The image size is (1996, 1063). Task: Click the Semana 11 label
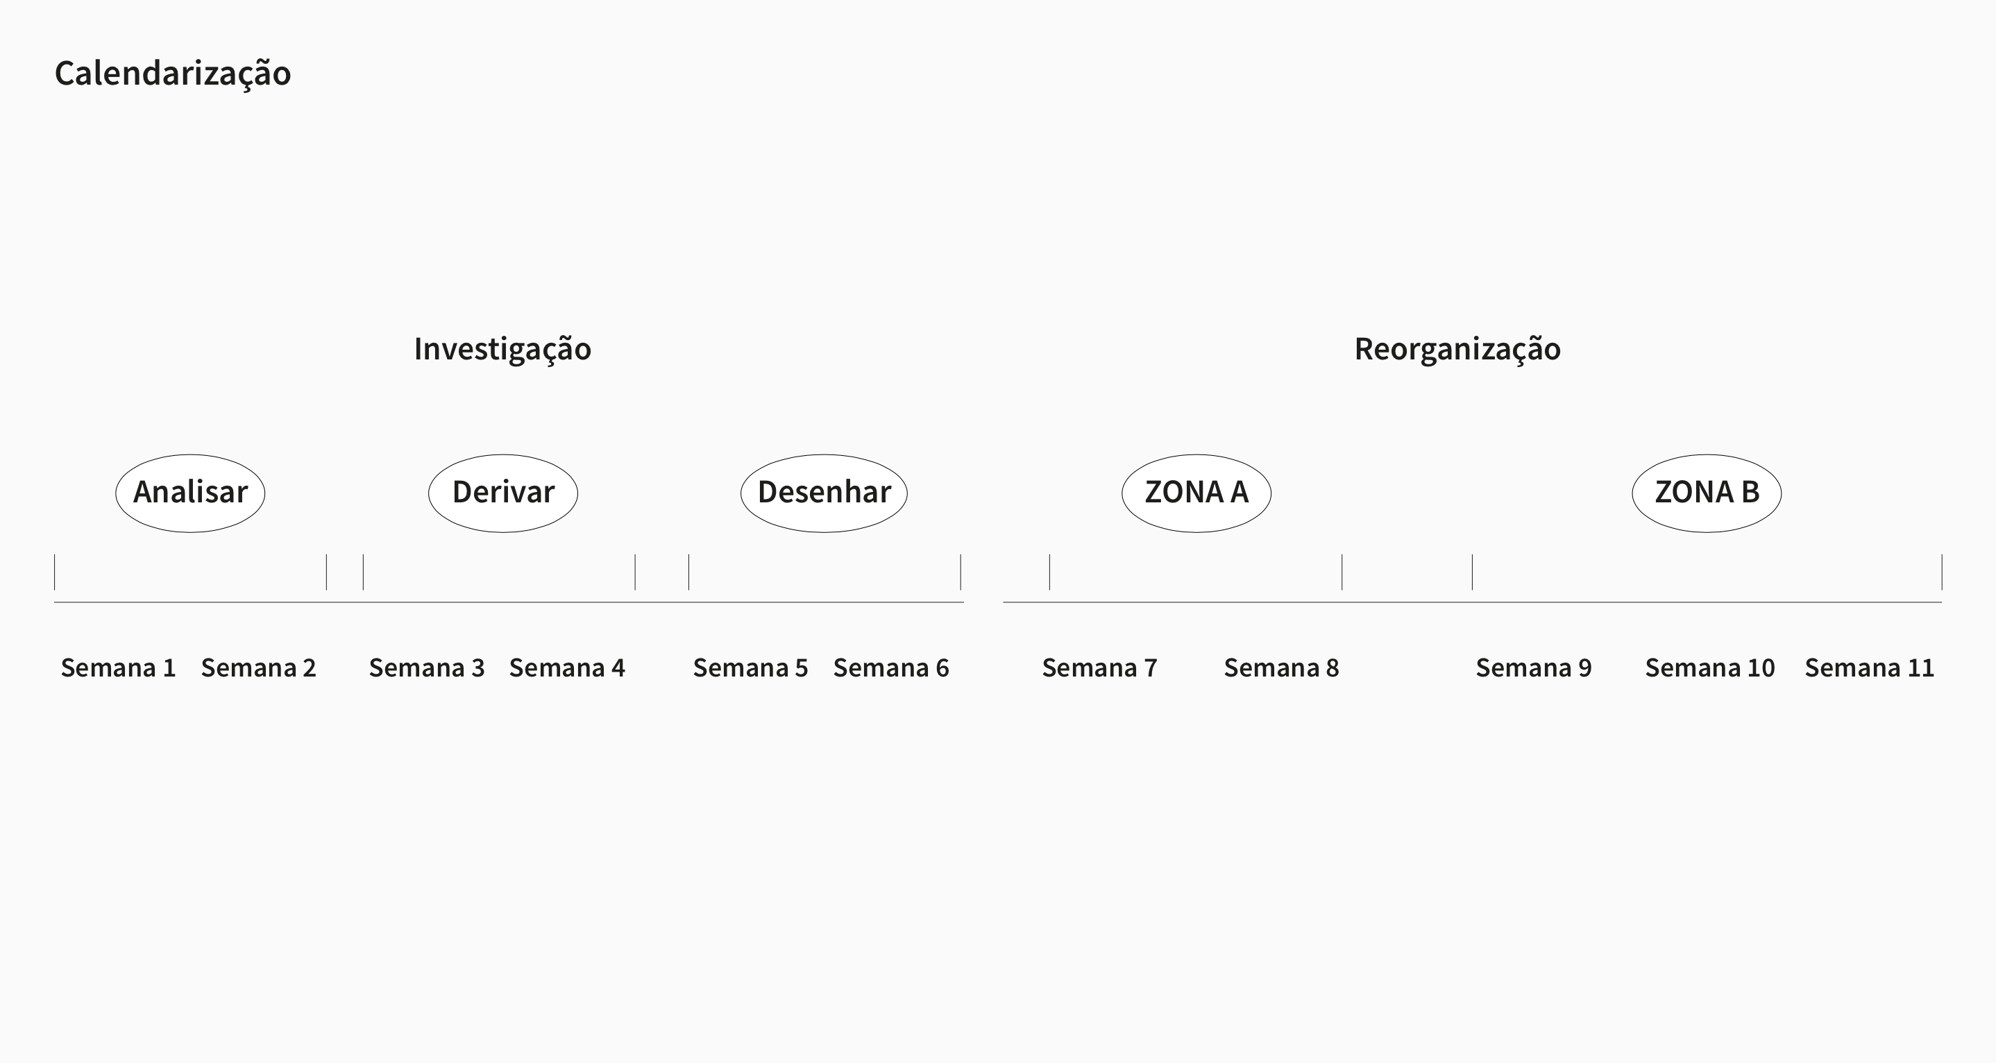click(x=1870, y=668)
